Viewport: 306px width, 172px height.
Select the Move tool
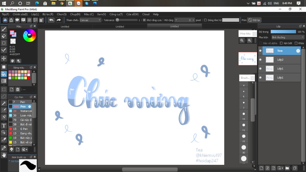[4, 58]
